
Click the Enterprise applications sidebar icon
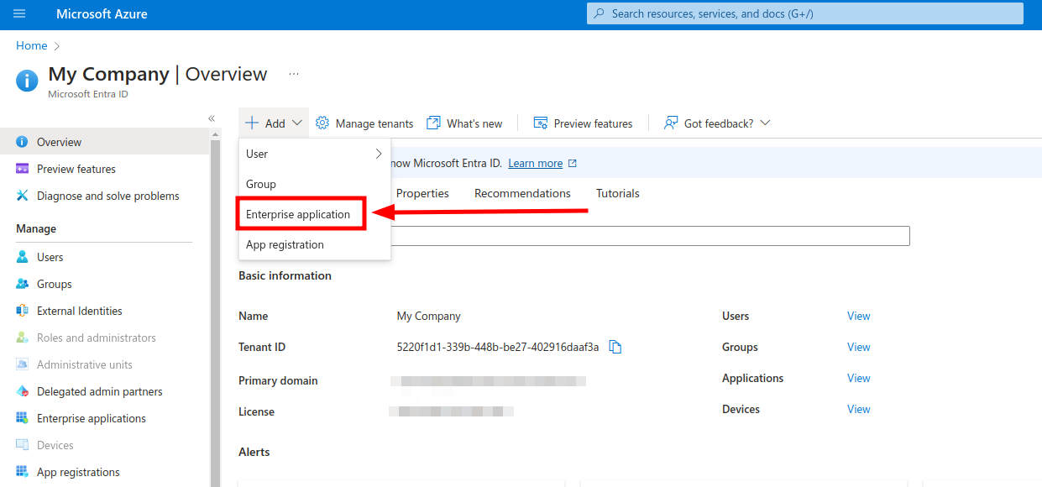pos(23,418)
